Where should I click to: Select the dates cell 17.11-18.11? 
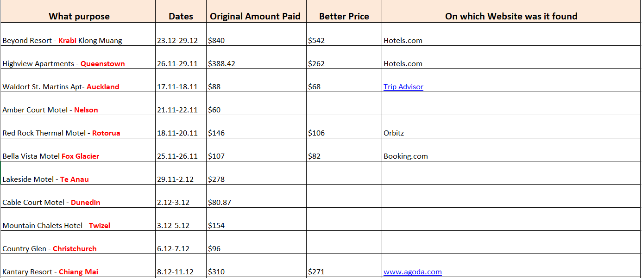pos(181,81)
